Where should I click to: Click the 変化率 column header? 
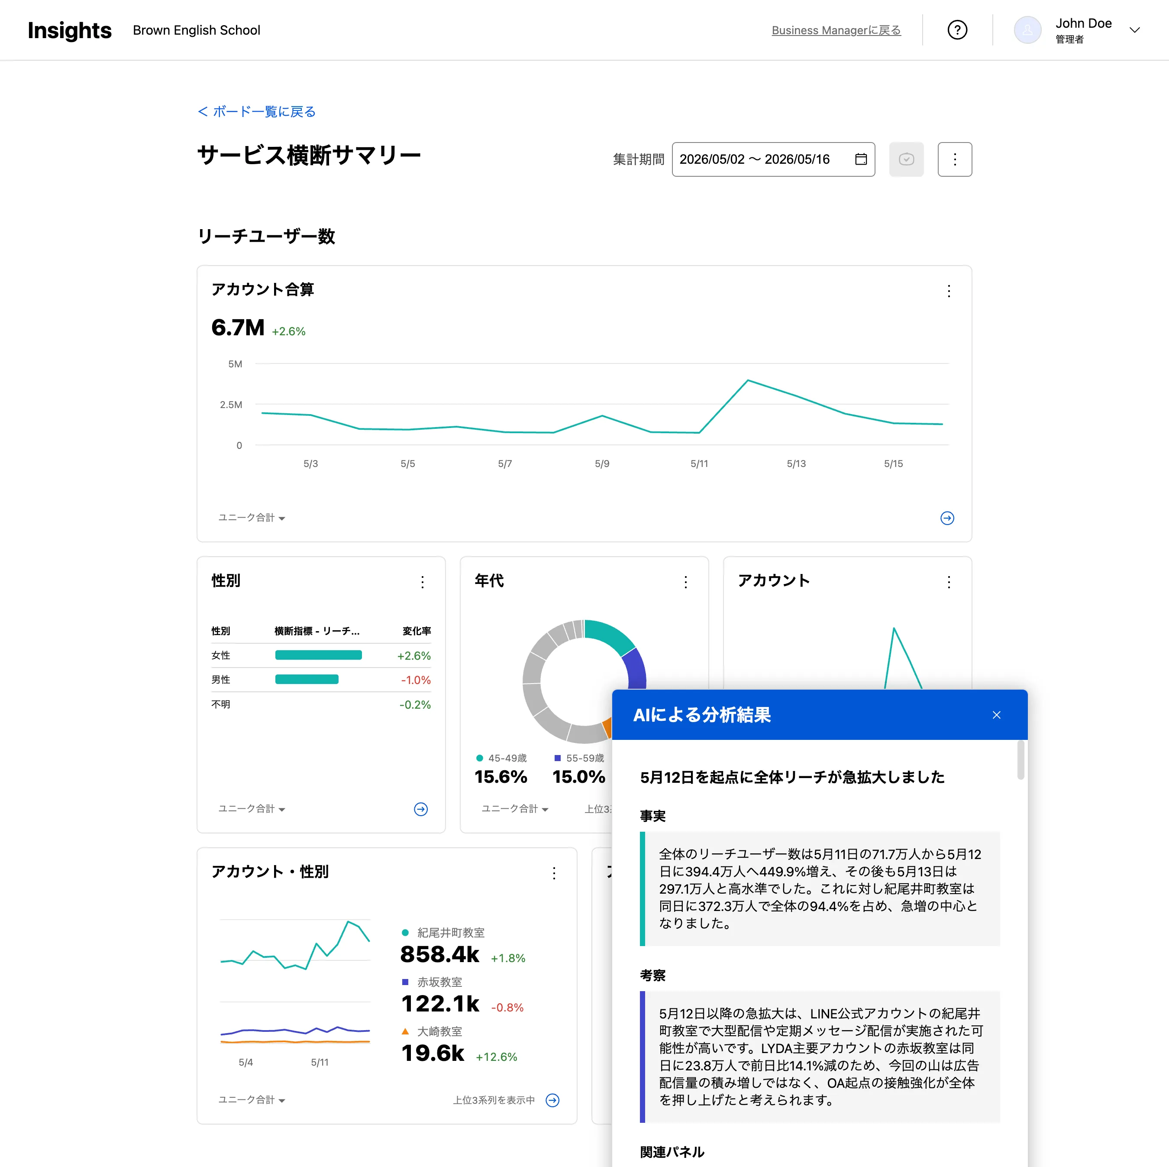click(x=416, y=631)
